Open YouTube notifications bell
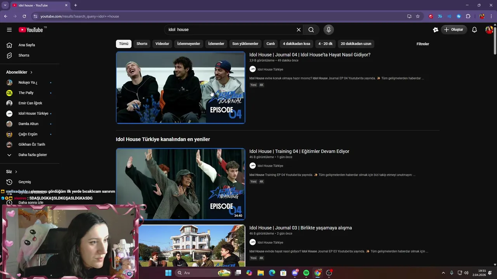The image size is (497, 279). [x=474, y=30]
